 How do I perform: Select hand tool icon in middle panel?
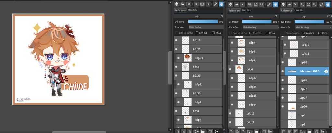point(275,4)
